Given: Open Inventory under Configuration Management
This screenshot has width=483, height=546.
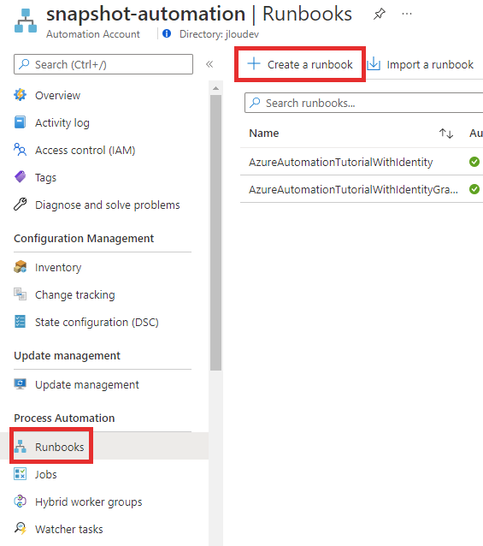Looking at the screenshot, I should point(58,268).
